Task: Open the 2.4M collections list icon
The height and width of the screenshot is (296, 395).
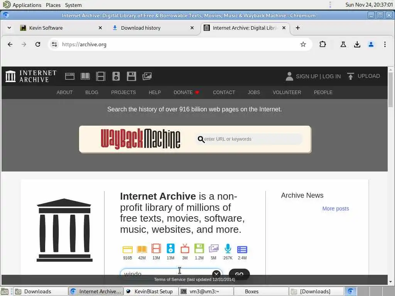Action: click(x=242, y=249)
